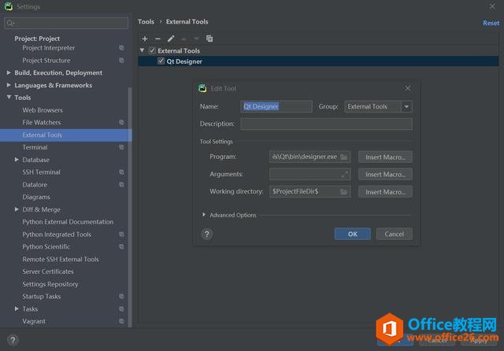The image size is (504, 351).
Task: Click OK in Edit Tool dialog
Action: coord(352,234)
